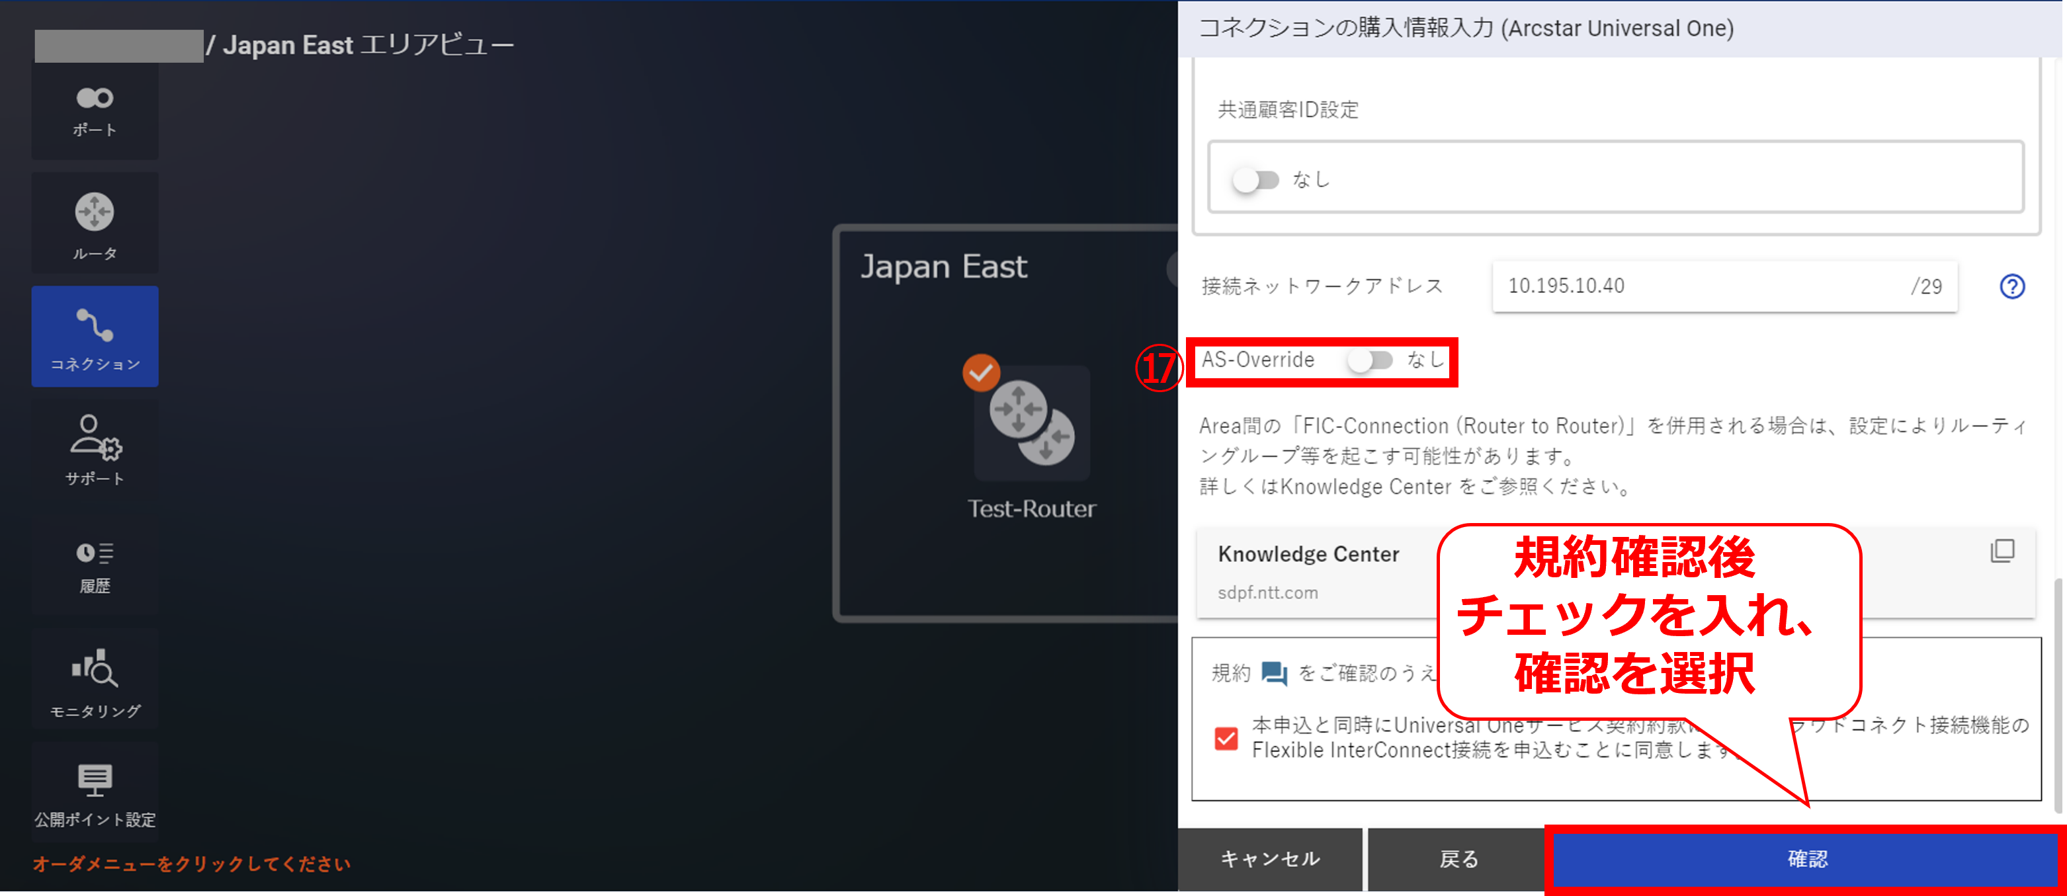Image resolution: width=2067 pixels, height=896 pixels.
Task: Open the 履歴 (History) sidebar icon
Action: pos(95,565)
